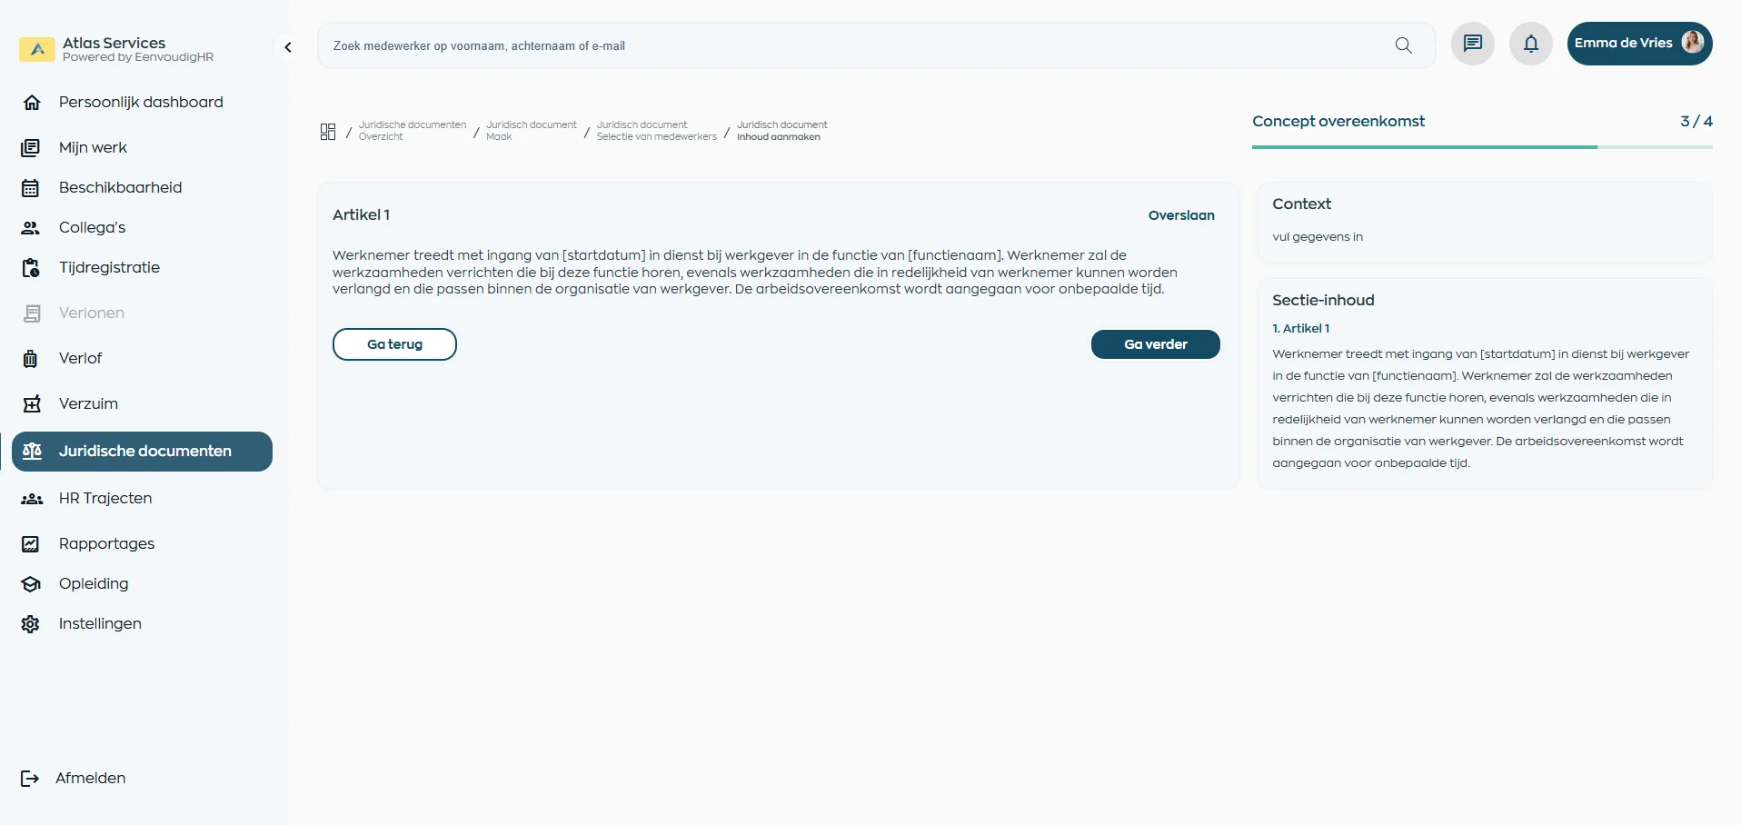Open the Emma de Vries profile
The width and height of the screenshot is (1741, 825).
pyautogui.click(x=1638, y=43)
